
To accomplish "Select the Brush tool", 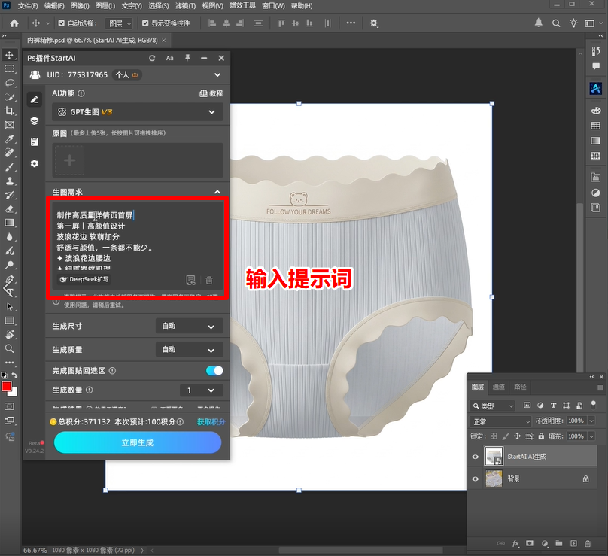I will [x=9, y=167].
